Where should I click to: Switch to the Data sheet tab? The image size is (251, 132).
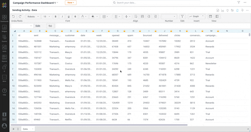[x=25, y=129]
